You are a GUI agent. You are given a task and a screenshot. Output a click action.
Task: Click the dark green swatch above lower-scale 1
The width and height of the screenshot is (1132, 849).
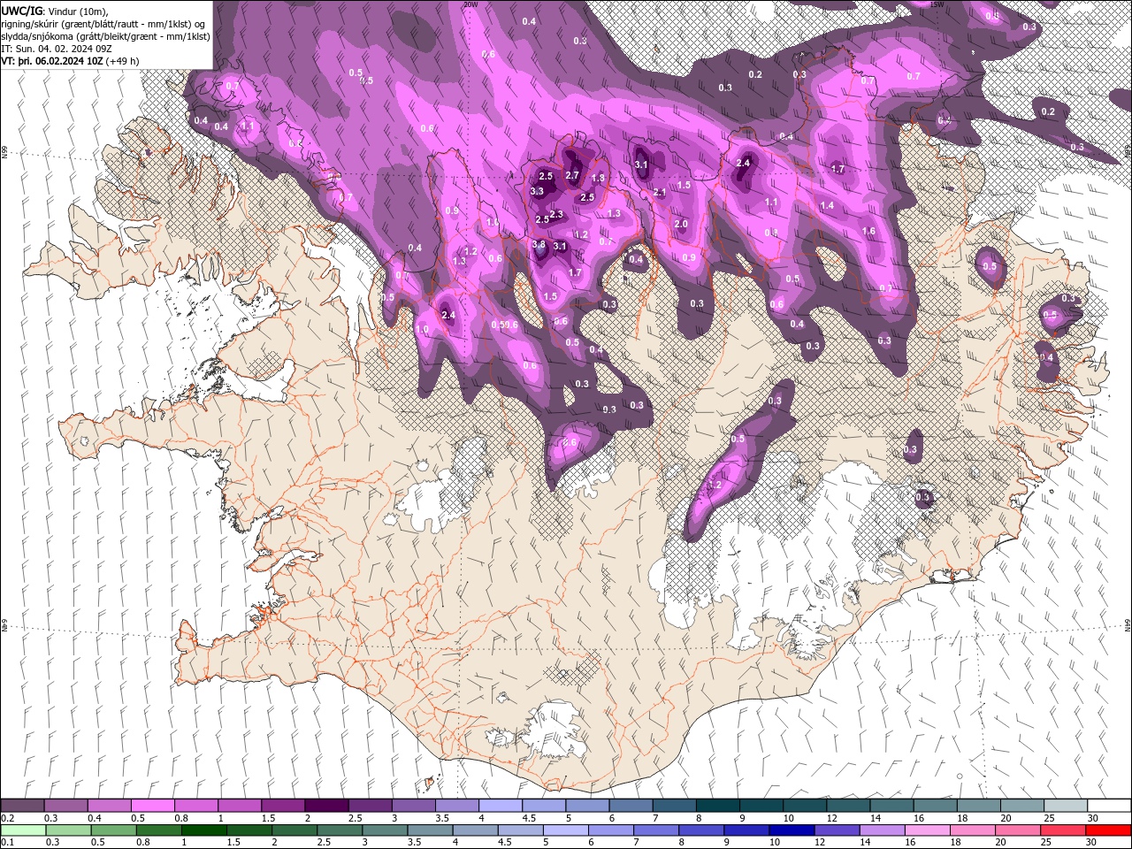[x=204, y=830]
